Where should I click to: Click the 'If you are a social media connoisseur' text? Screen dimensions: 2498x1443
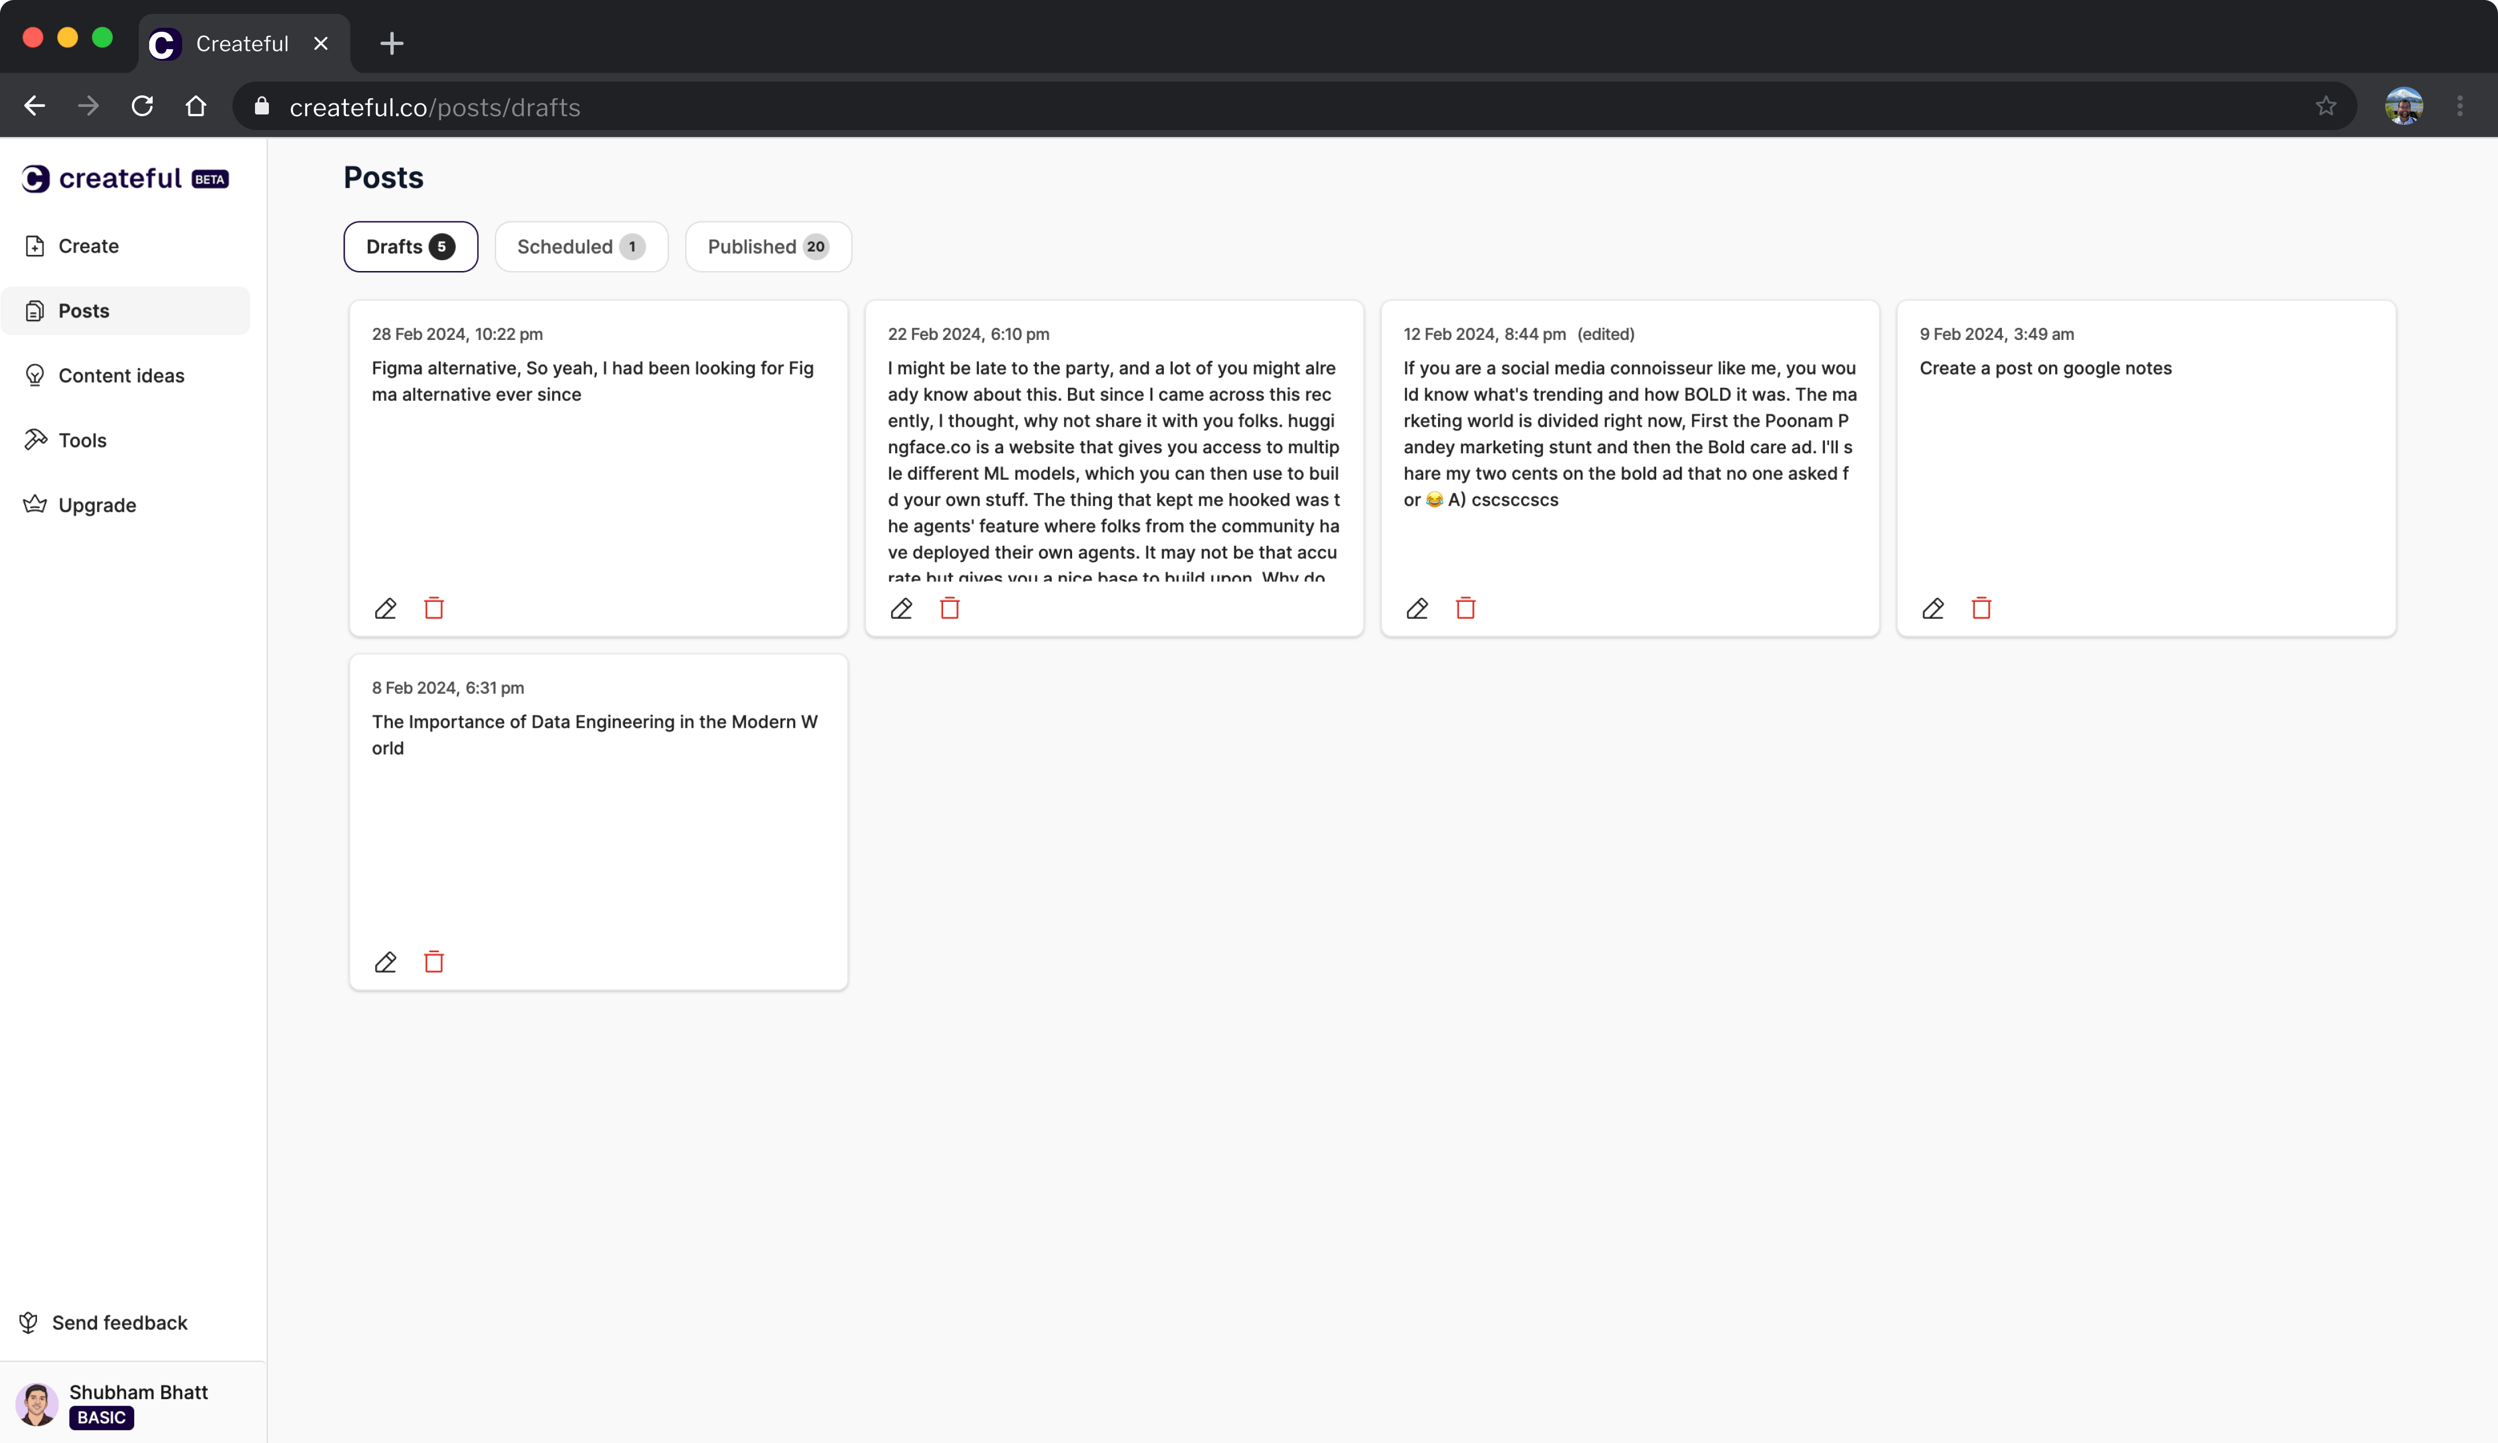(x=1629, y=434)
